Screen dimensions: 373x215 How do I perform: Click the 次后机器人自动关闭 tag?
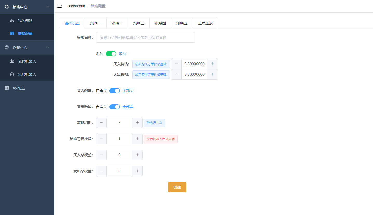(x=161, y=139)
